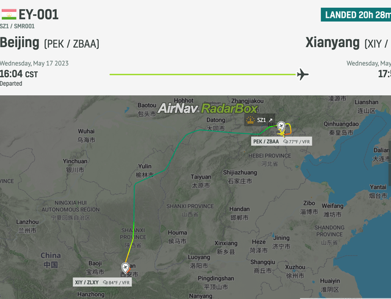This screenshot has height=299, width=391.
Task: Click the green flight progress bar
Action: (x=202, y=75)
